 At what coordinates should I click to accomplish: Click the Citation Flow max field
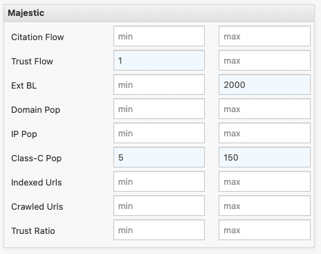[264, 36]
